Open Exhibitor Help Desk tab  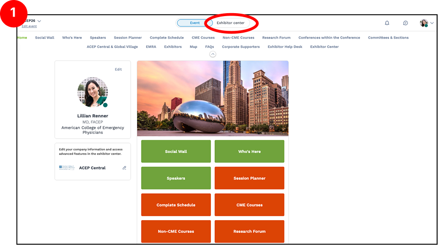coord(285,47)
